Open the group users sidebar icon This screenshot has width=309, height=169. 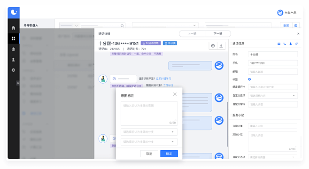pyautogui.click(x=14, y=49)
